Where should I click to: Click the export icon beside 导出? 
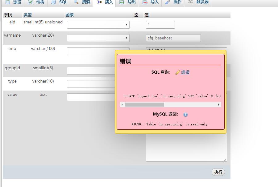122,2
